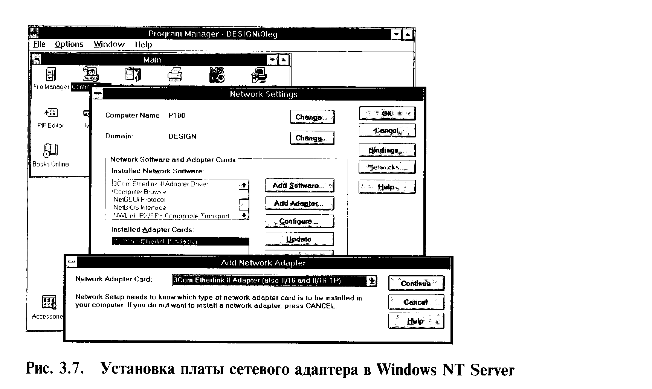The image size is (652, 389).
Task: Select the Control Panel icon in Main
Action: (x=91, y=74)
